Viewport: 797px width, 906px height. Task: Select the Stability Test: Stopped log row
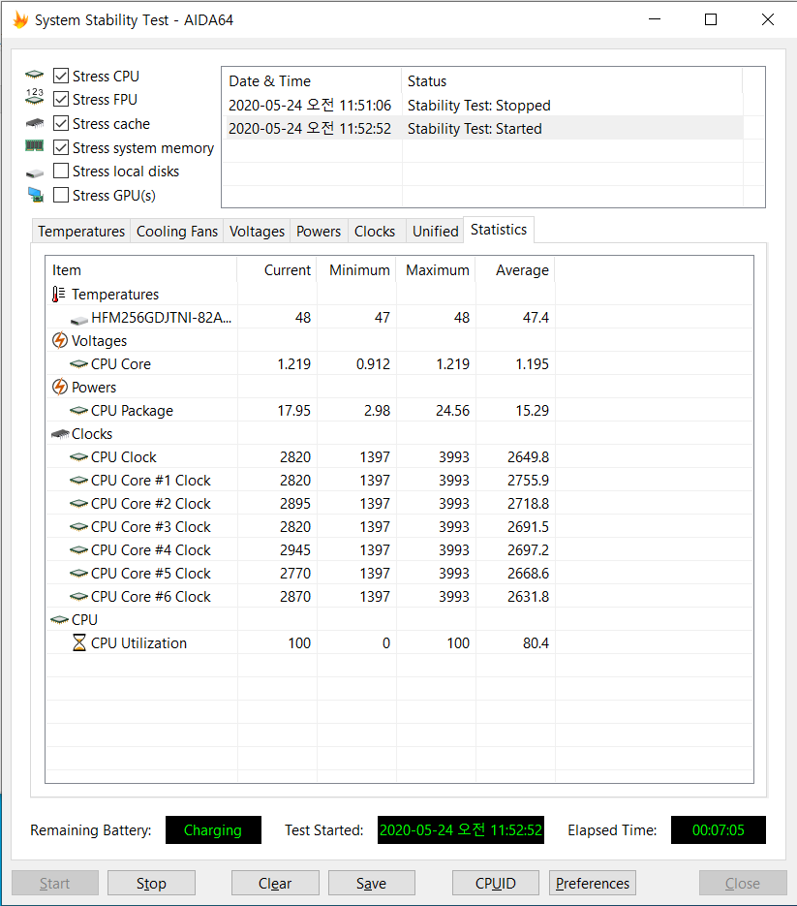pyautogui.click(x=483, y=106)
